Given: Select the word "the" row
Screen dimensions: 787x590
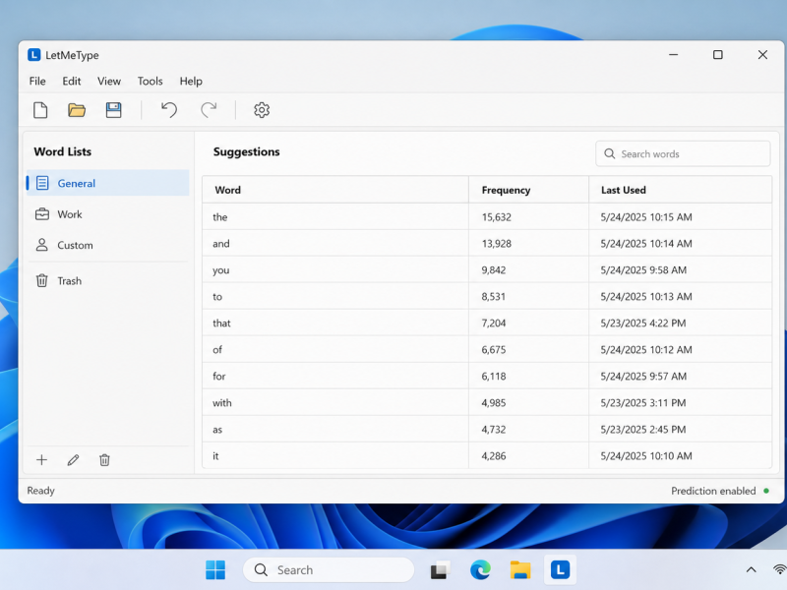Looking at the screenshot, I should pos(487,216).
